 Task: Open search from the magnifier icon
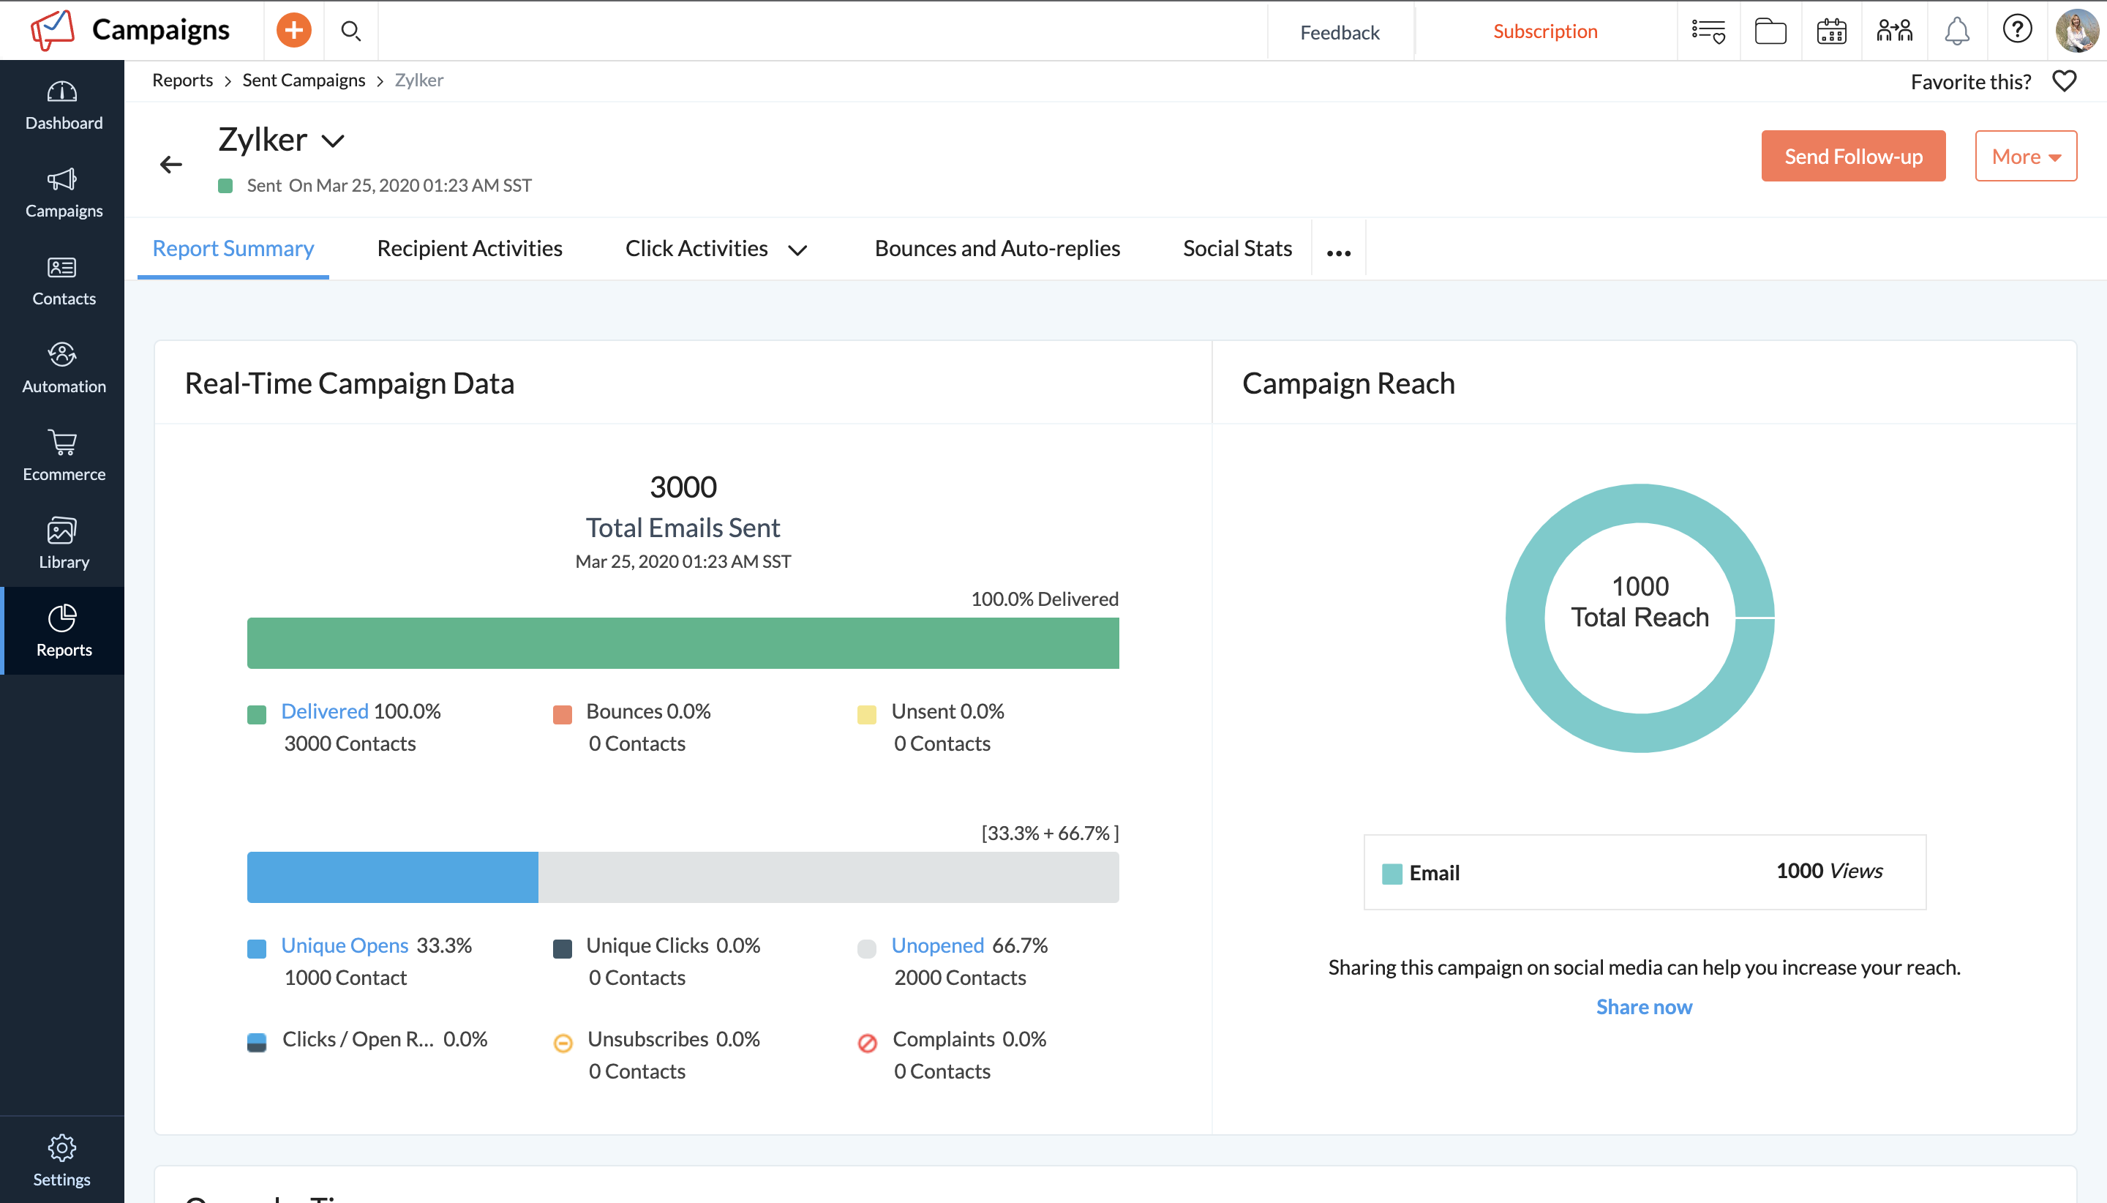[350, 31]
